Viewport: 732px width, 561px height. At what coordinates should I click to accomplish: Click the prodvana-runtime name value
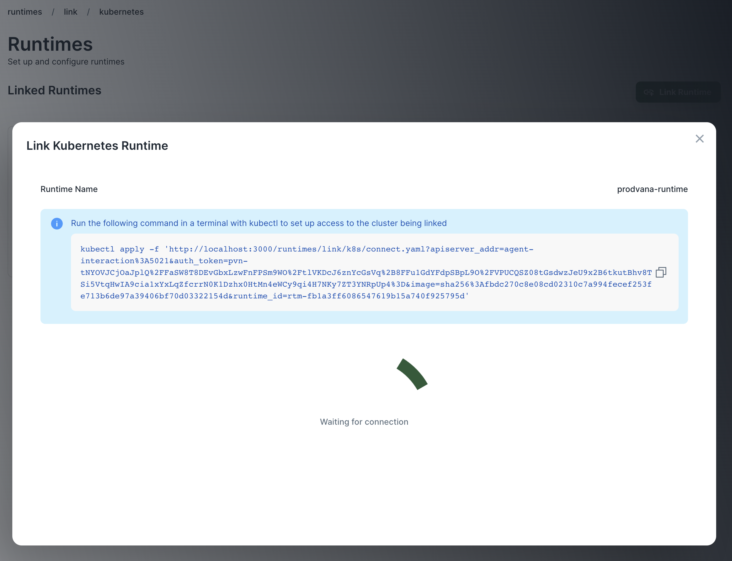[652, 189]
